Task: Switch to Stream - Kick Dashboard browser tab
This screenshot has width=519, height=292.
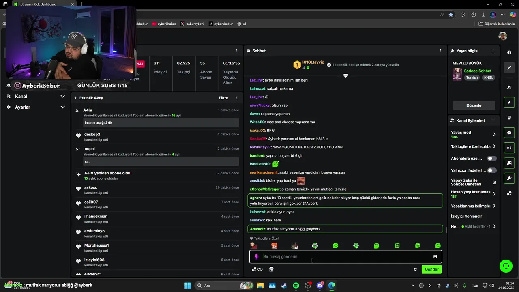Action: tap(43, 4)
